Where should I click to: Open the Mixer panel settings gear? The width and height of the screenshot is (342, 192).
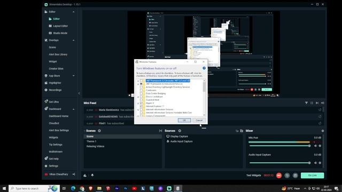pos(323,131)
